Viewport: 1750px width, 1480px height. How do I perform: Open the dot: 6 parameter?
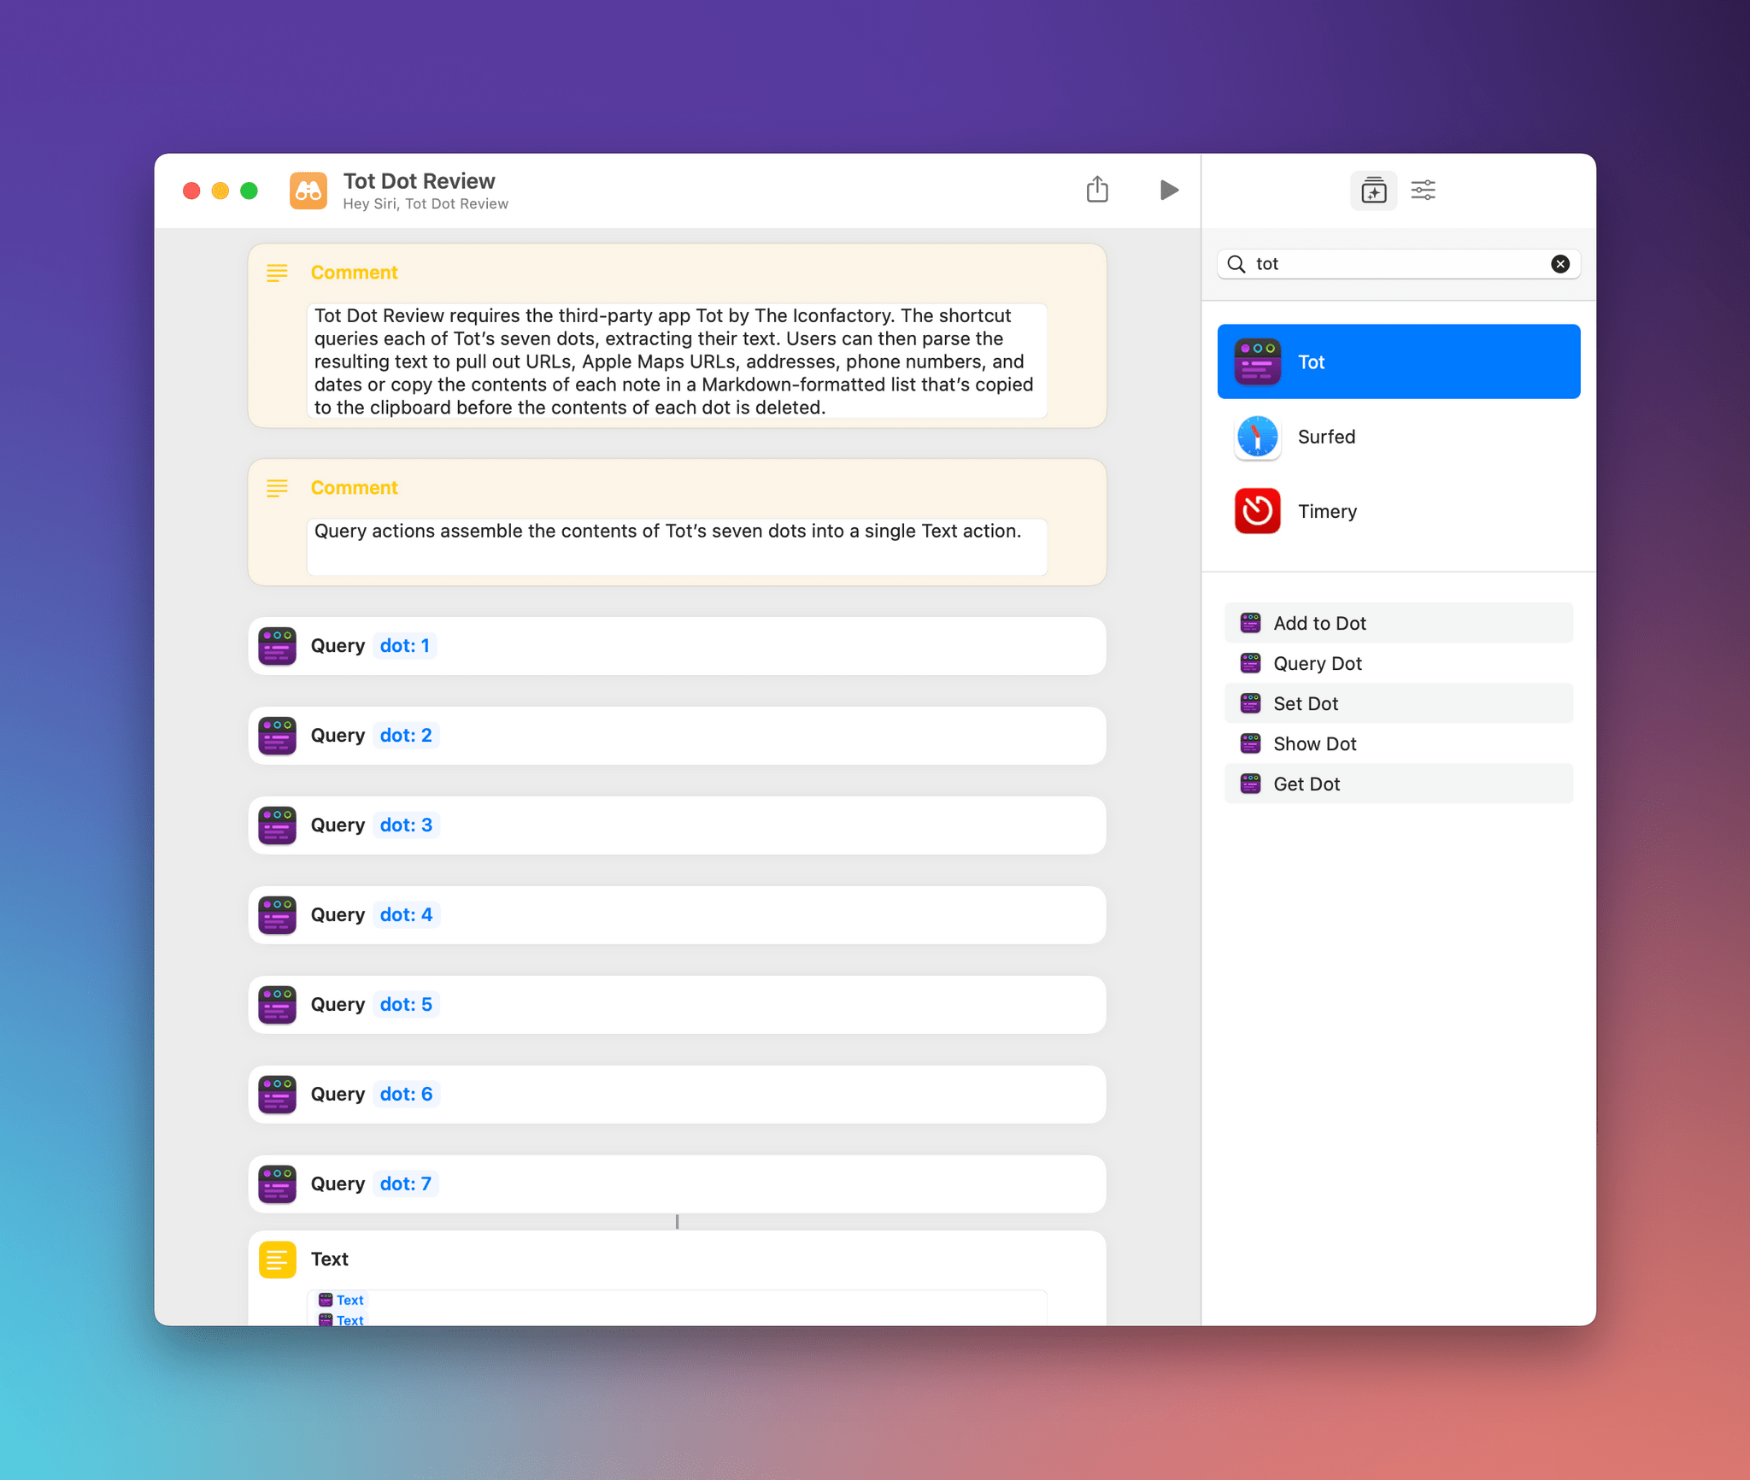pos(405,1095)
